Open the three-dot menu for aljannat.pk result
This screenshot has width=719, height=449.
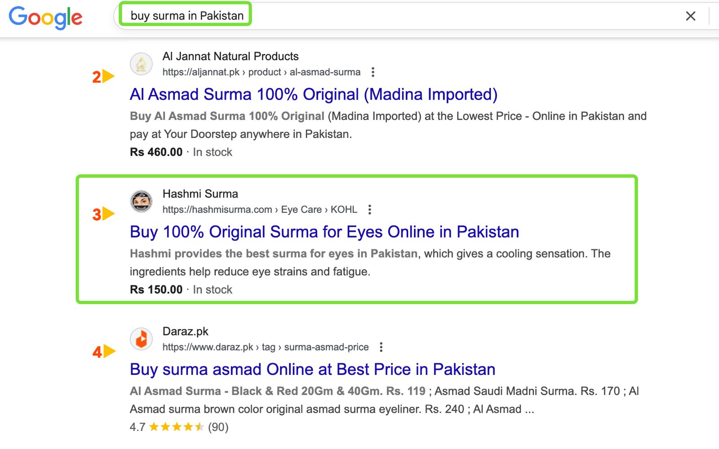[373, 72]
